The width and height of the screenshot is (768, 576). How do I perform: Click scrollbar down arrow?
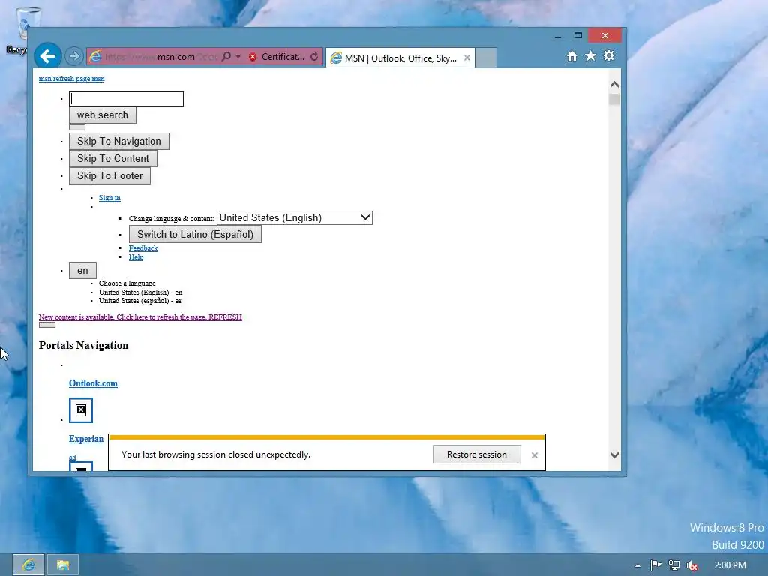point(614,455)
